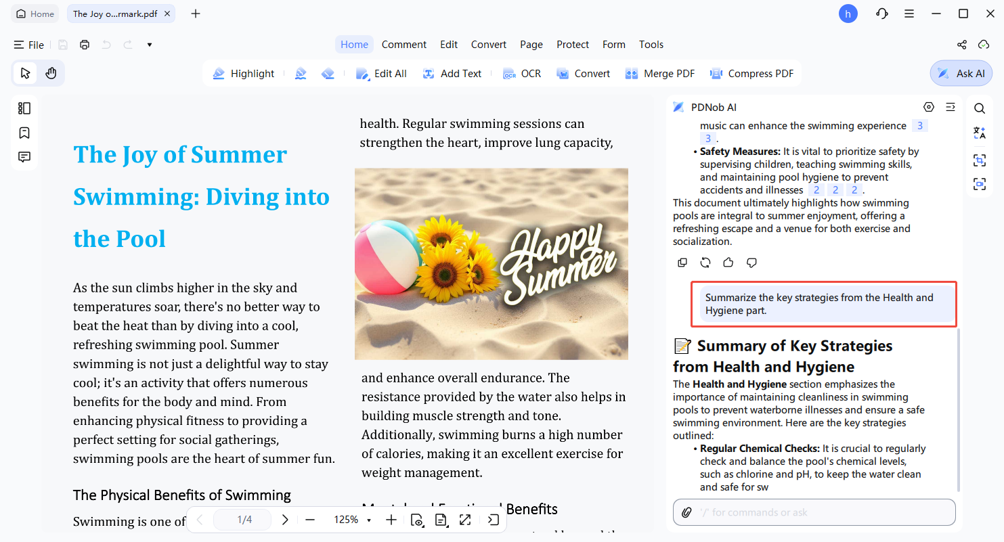Open the Protect tab
1004x542 pixels.
coord(573,45)
